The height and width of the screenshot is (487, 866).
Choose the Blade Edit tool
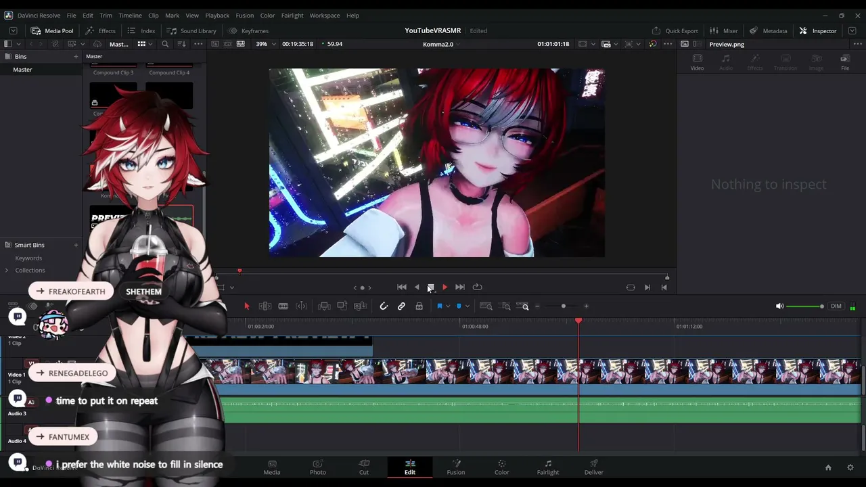[x=283, y=306]
